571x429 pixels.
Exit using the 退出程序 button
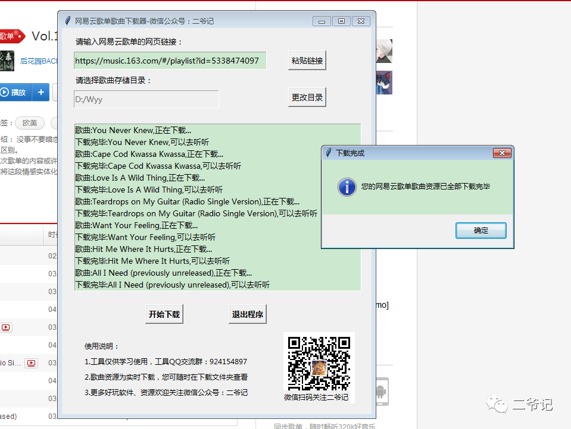tap(248, 314)
